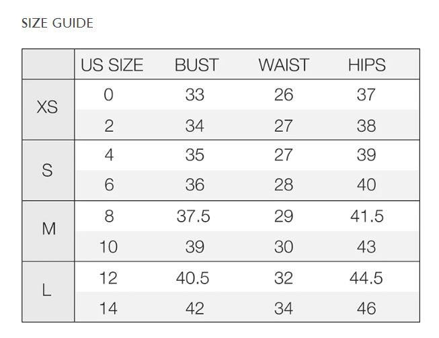Click the HIPS column header

point(366,65)
